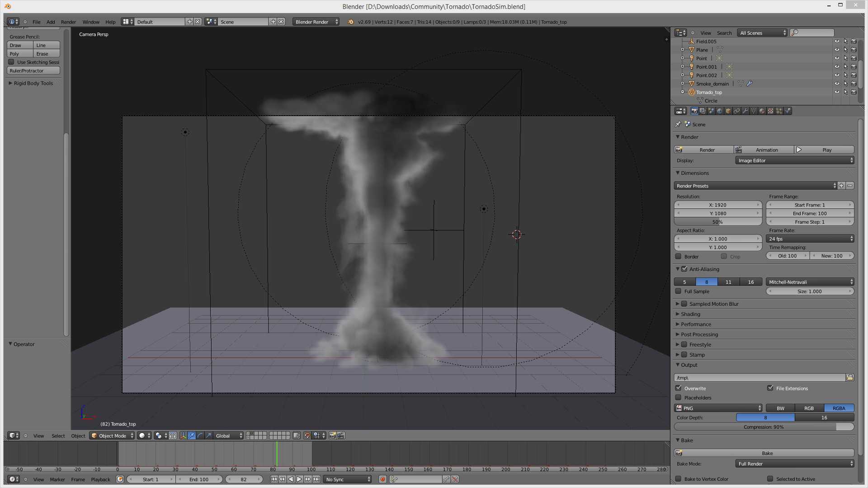Open the Mitchell-Netravali filter dropdown
Image resolution: width=868 pixels, height=488 pixels.
pos(810,282)
